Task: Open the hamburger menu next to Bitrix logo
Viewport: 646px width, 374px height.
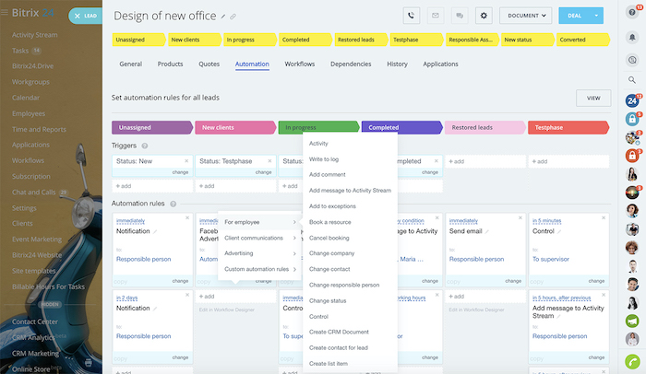Action: 5,13
